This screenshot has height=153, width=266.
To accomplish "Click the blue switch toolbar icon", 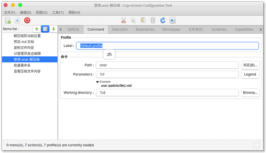I will (173, 20).
